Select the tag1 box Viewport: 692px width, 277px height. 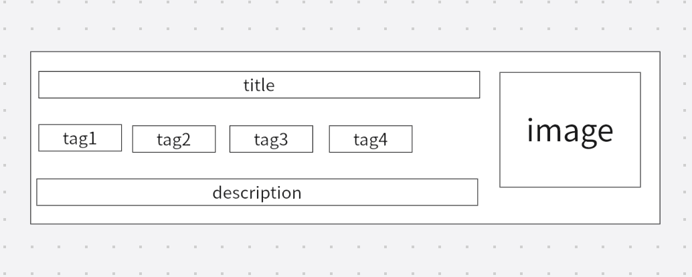[80, 138]
